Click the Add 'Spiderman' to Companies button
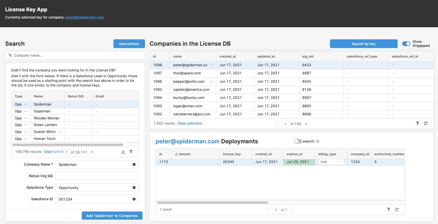 [x=112, y=216]
